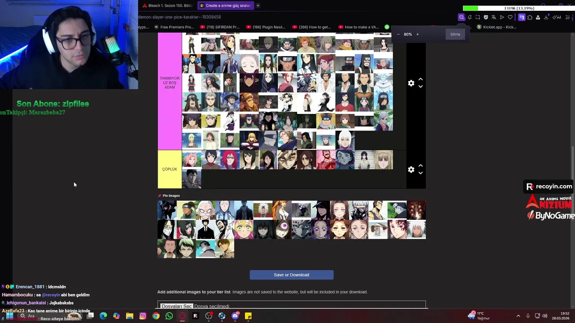This screenshot has height=323, width=575.
Task: Open Opera GX from taskbar
Action: tap(182, 316)
